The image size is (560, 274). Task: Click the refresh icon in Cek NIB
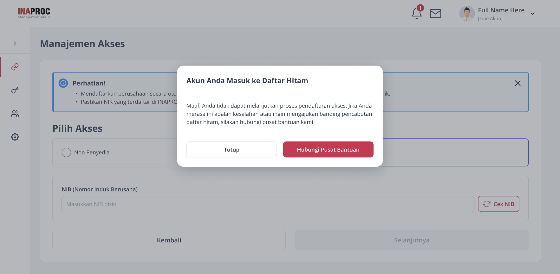[x=486, y=204]
